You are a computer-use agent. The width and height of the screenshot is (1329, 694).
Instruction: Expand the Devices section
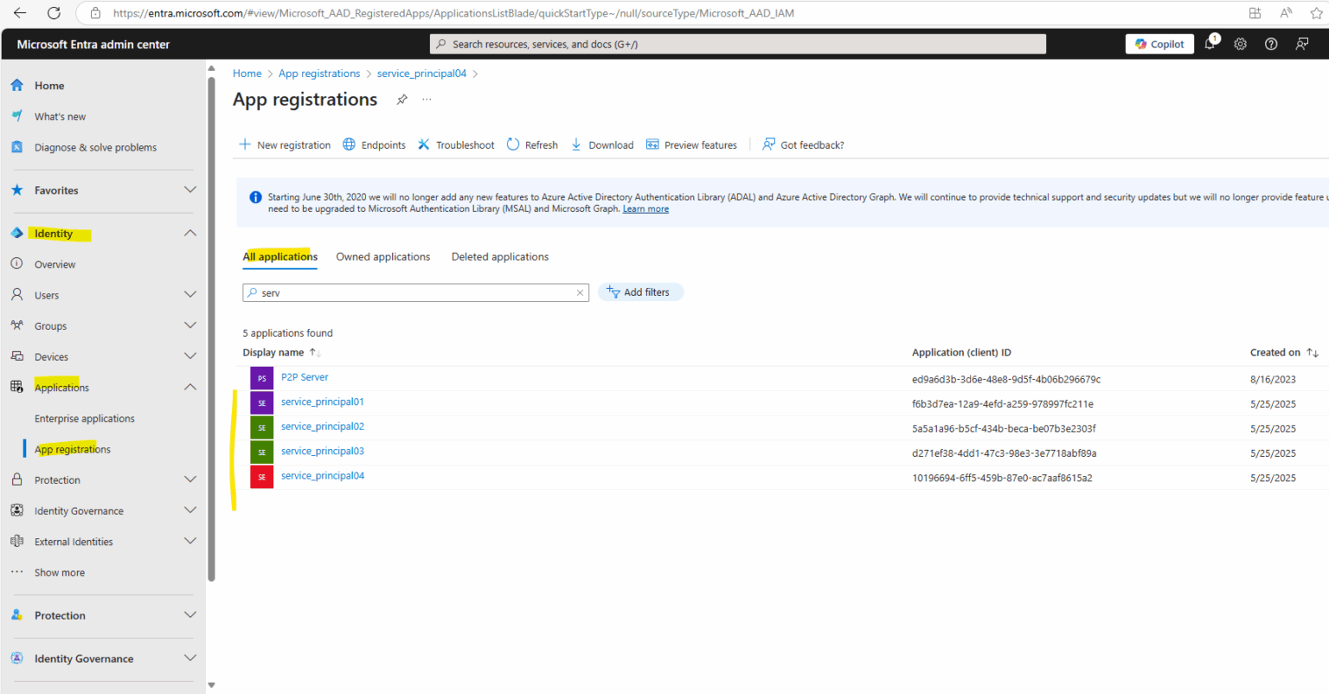tap(189, 356)
